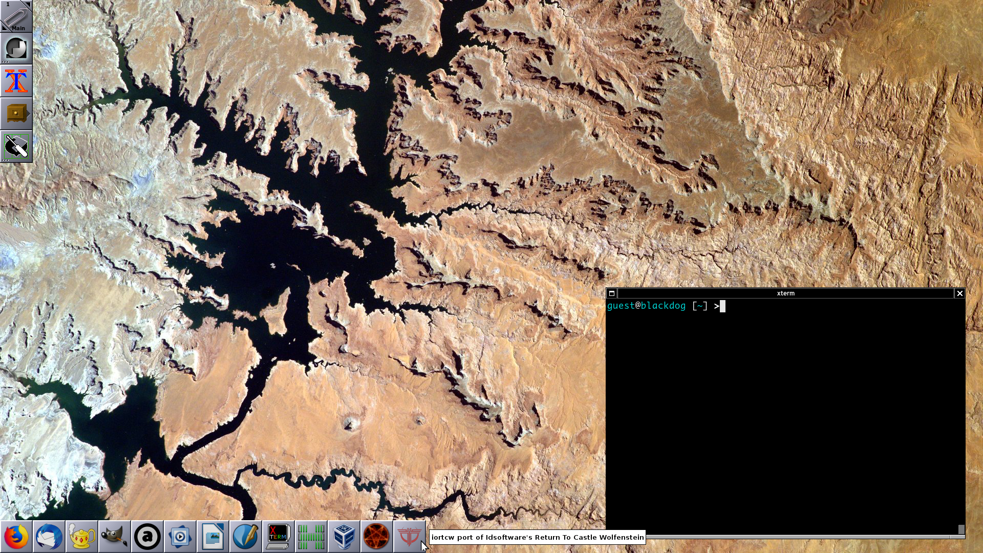Launch VirtualBox from the dock

[x=344, y=537]
